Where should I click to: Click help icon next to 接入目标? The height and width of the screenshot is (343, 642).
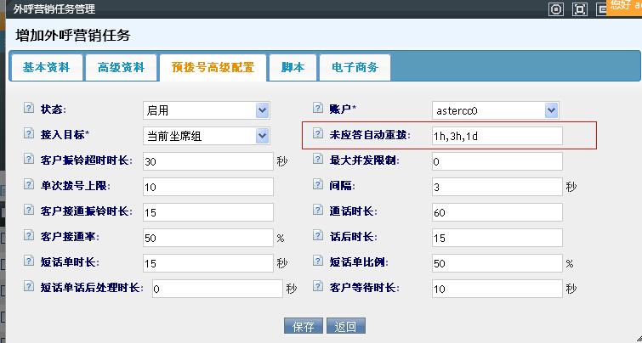29,134
